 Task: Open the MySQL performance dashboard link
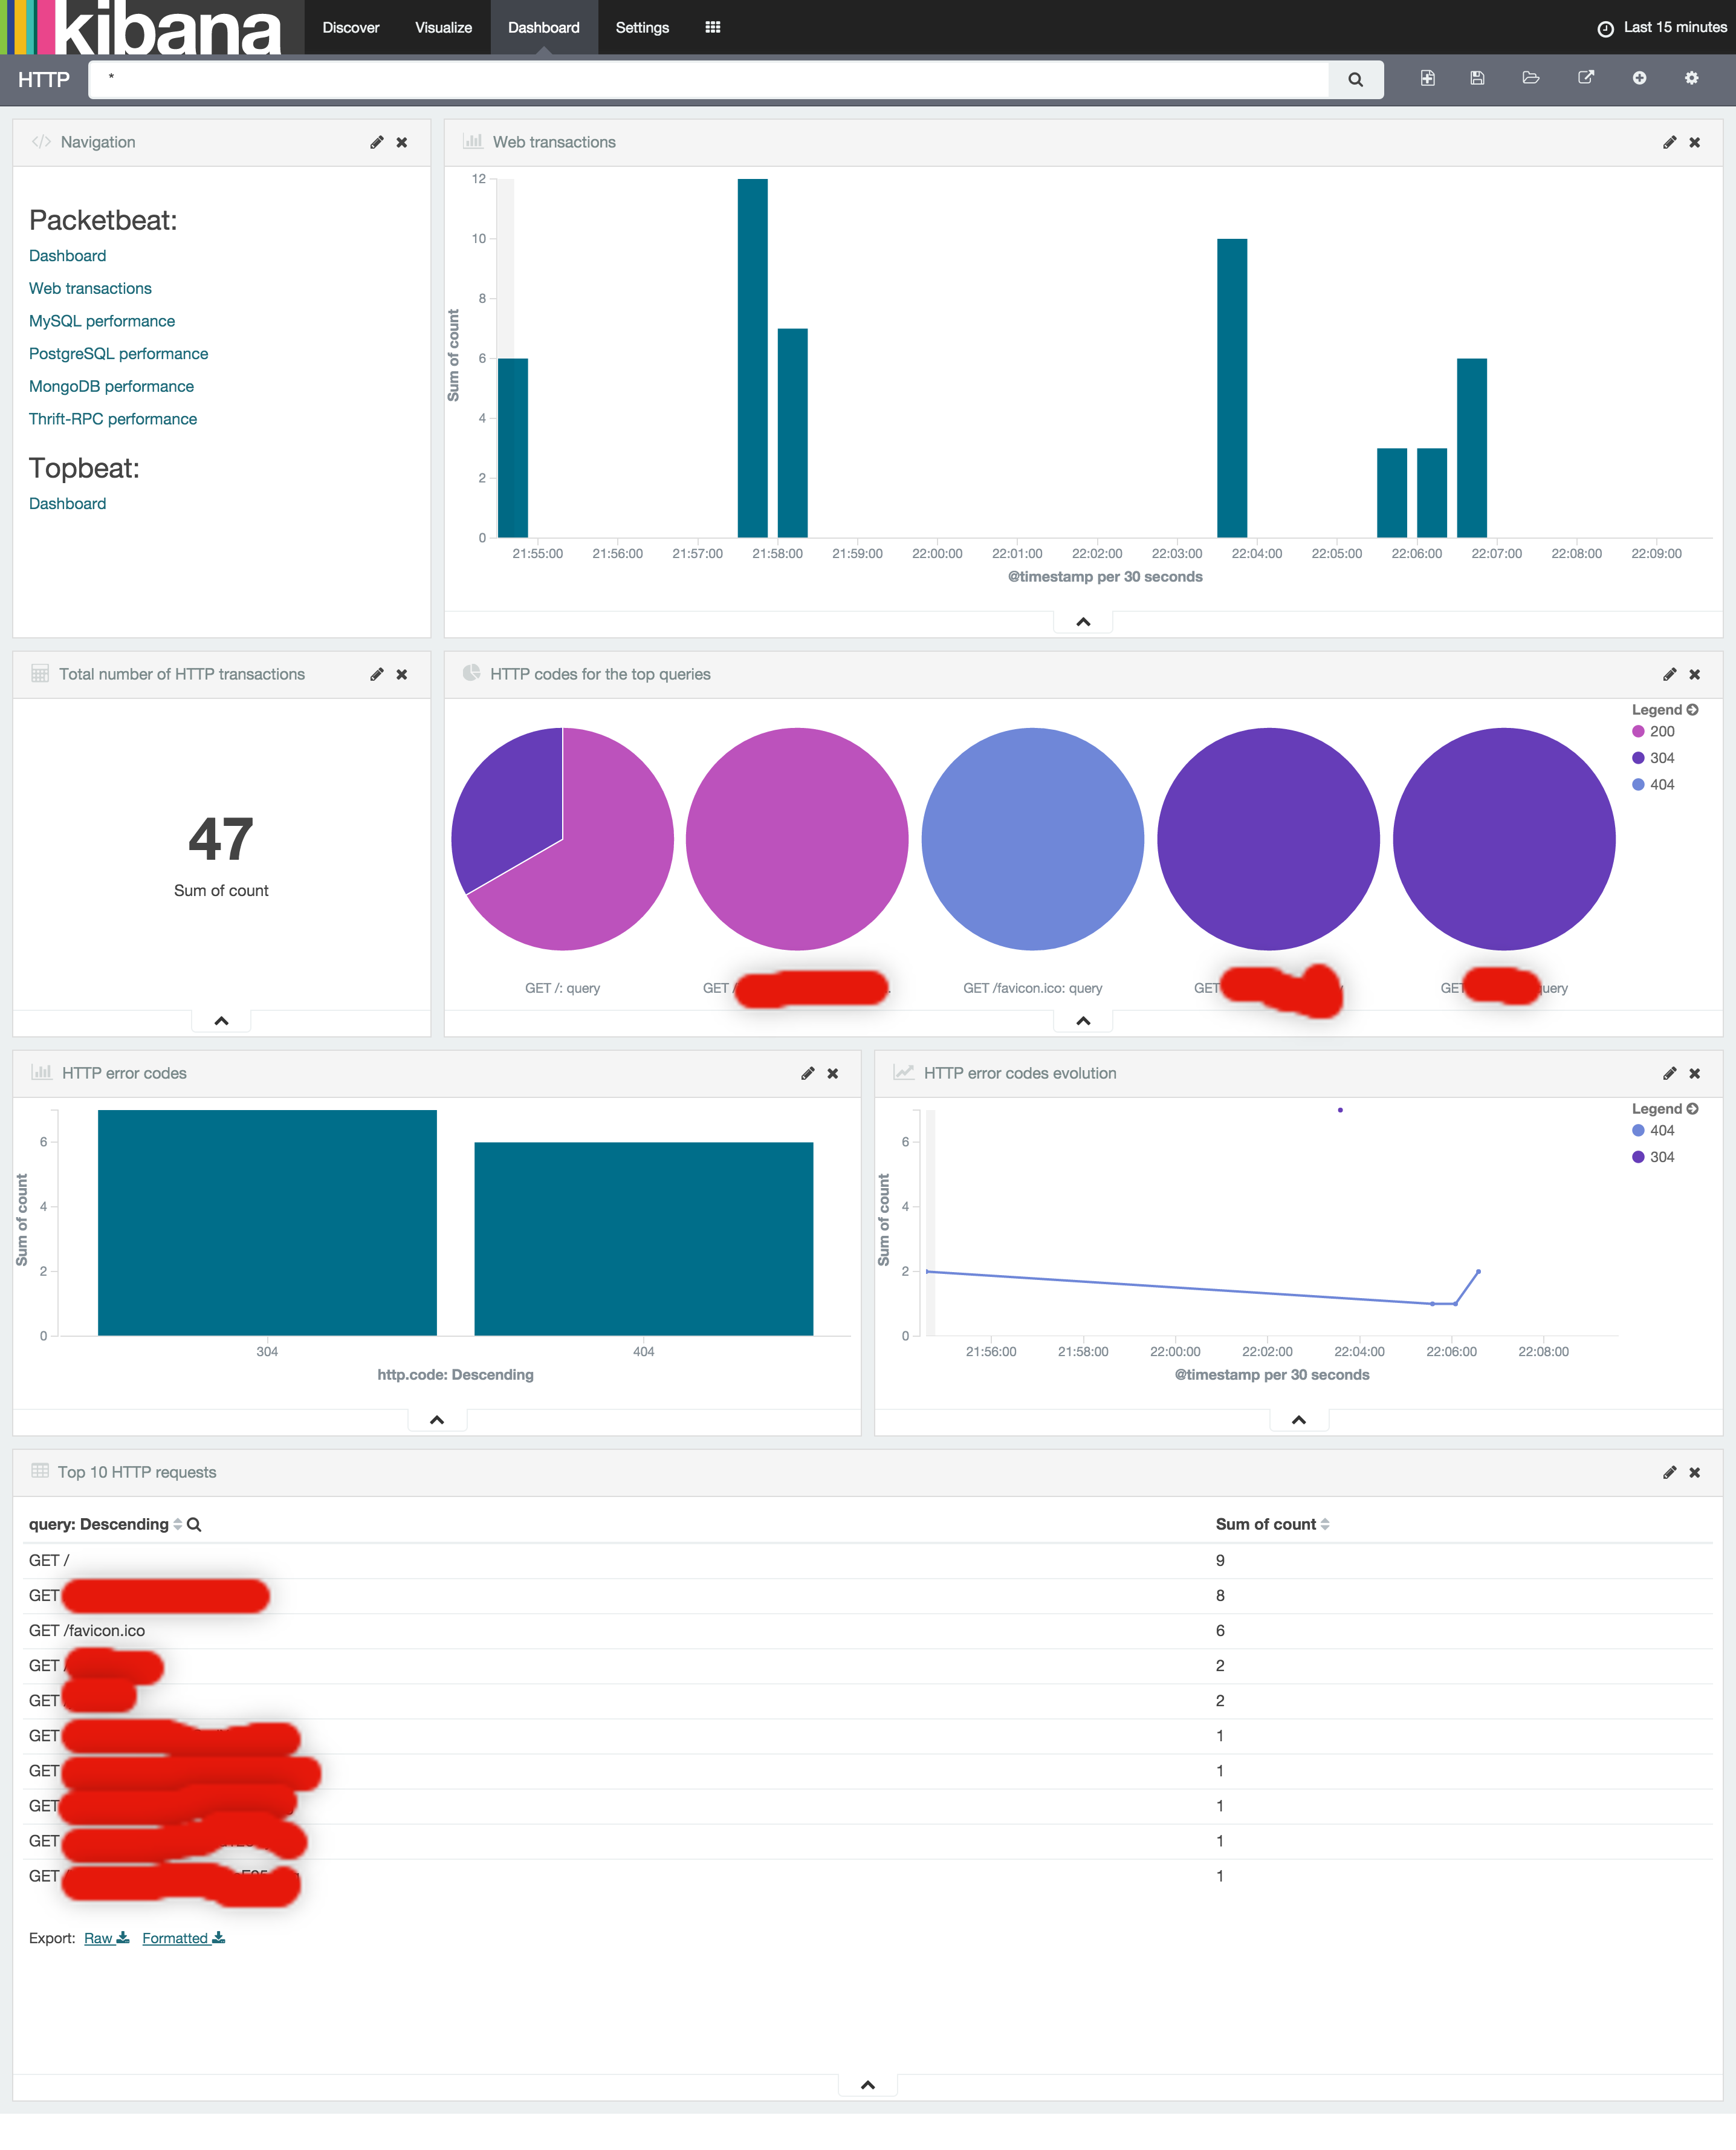click(x=101, y=321)
